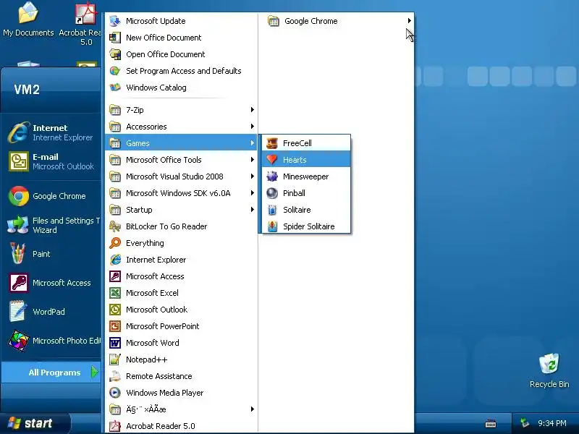Select the Microsoft PowerPoint text label

pyautogui.click(x=162, y=326)
